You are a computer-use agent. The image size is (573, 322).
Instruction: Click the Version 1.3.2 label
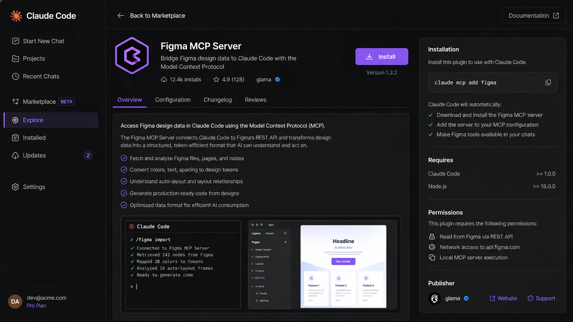[381, 73]
